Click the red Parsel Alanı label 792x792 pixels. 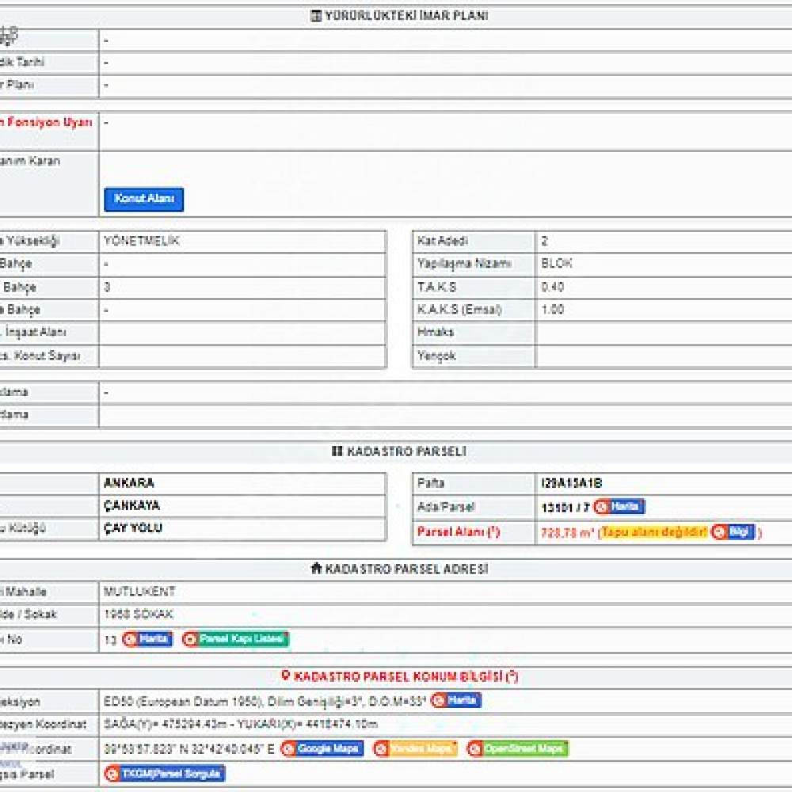click(459, 532)
